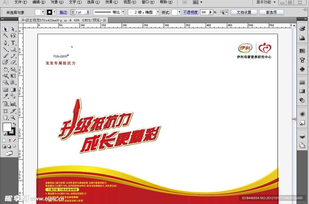This screenshot has height=204, width=309.
Task: Choose the Eyedropper tool
Action: [5, 96]
